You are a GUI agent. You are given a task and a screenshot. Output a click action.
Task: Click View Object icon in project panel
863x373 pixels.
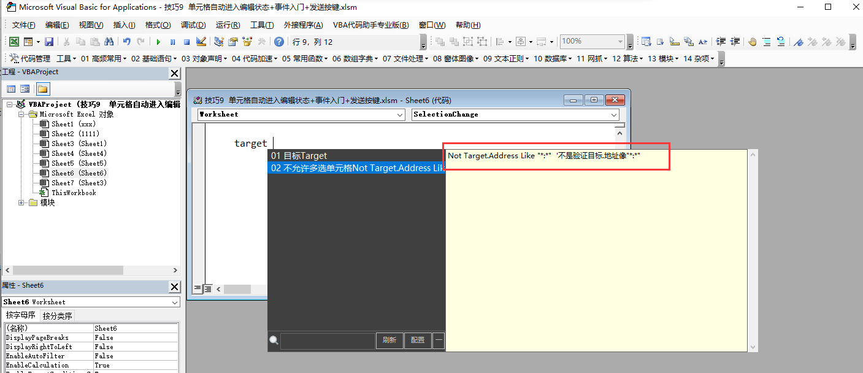[25, 89]
